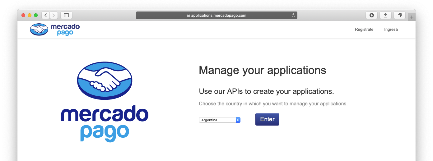The height and width of the screenshot is (161, 433).
Task: Click the padlock icon in address bar
Action: [189, 15]
